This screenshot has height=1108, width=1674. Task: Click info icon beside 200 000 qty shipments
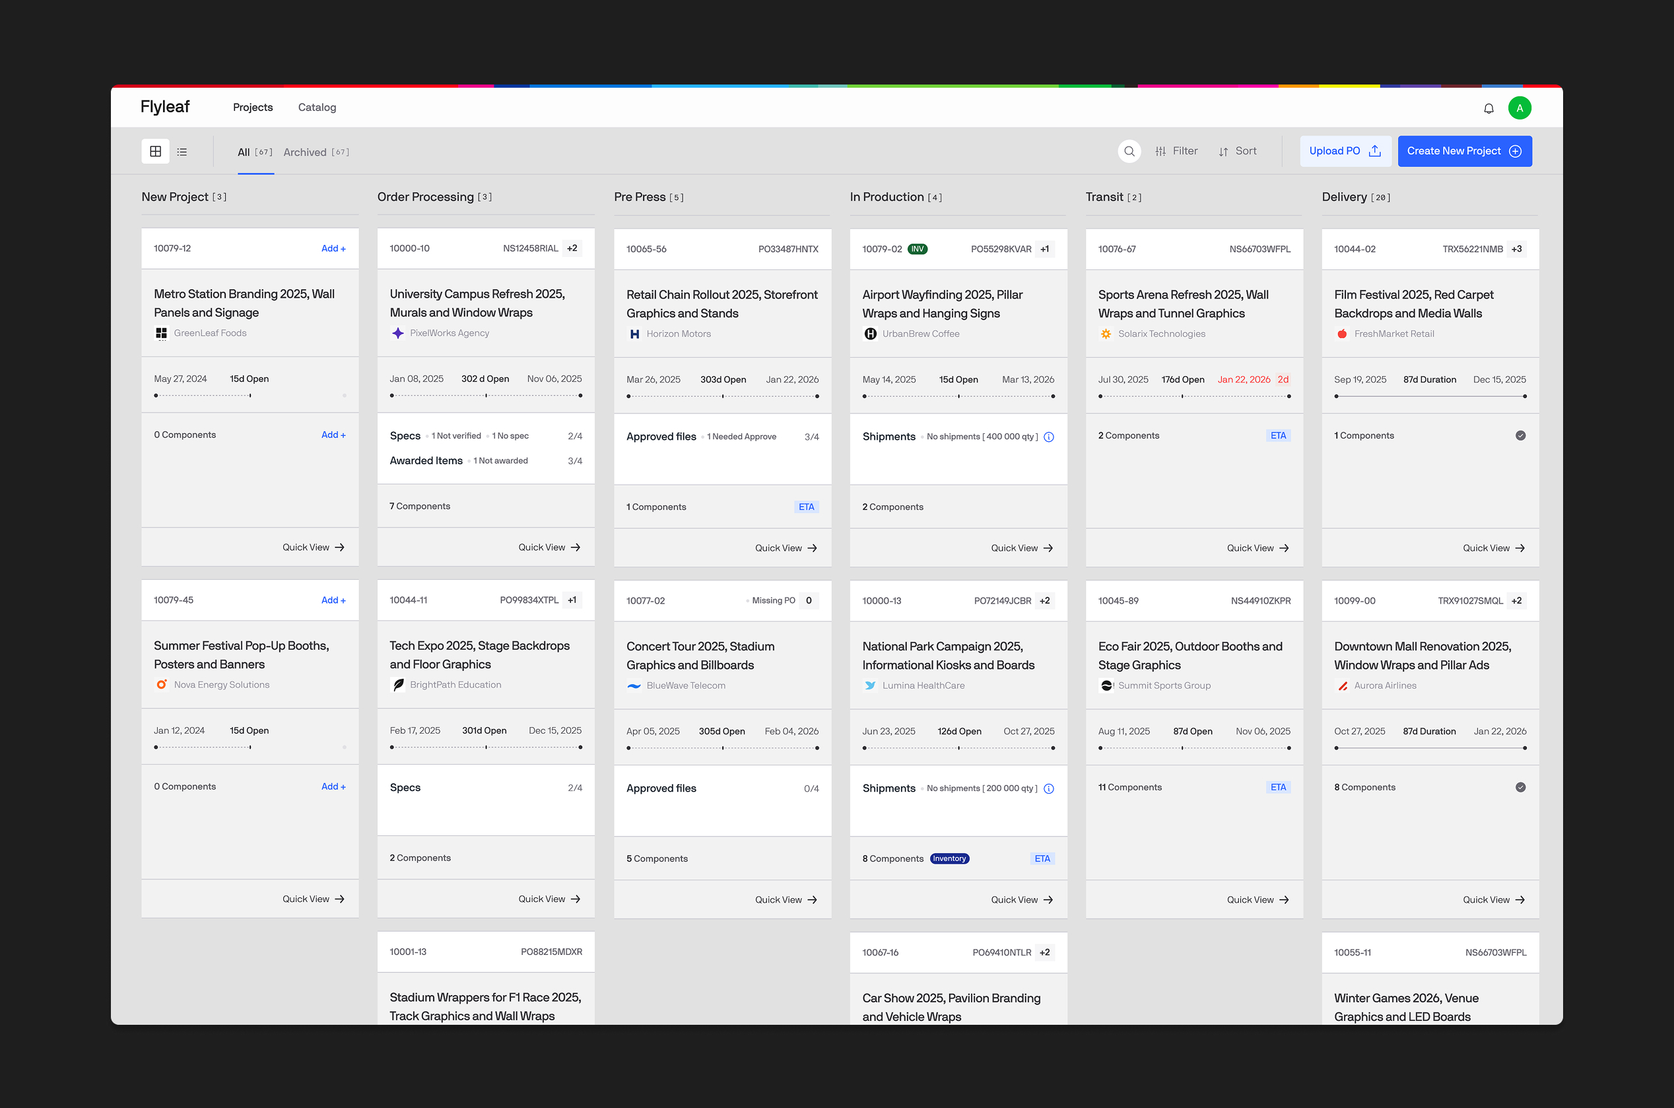tap(1048, 788)
